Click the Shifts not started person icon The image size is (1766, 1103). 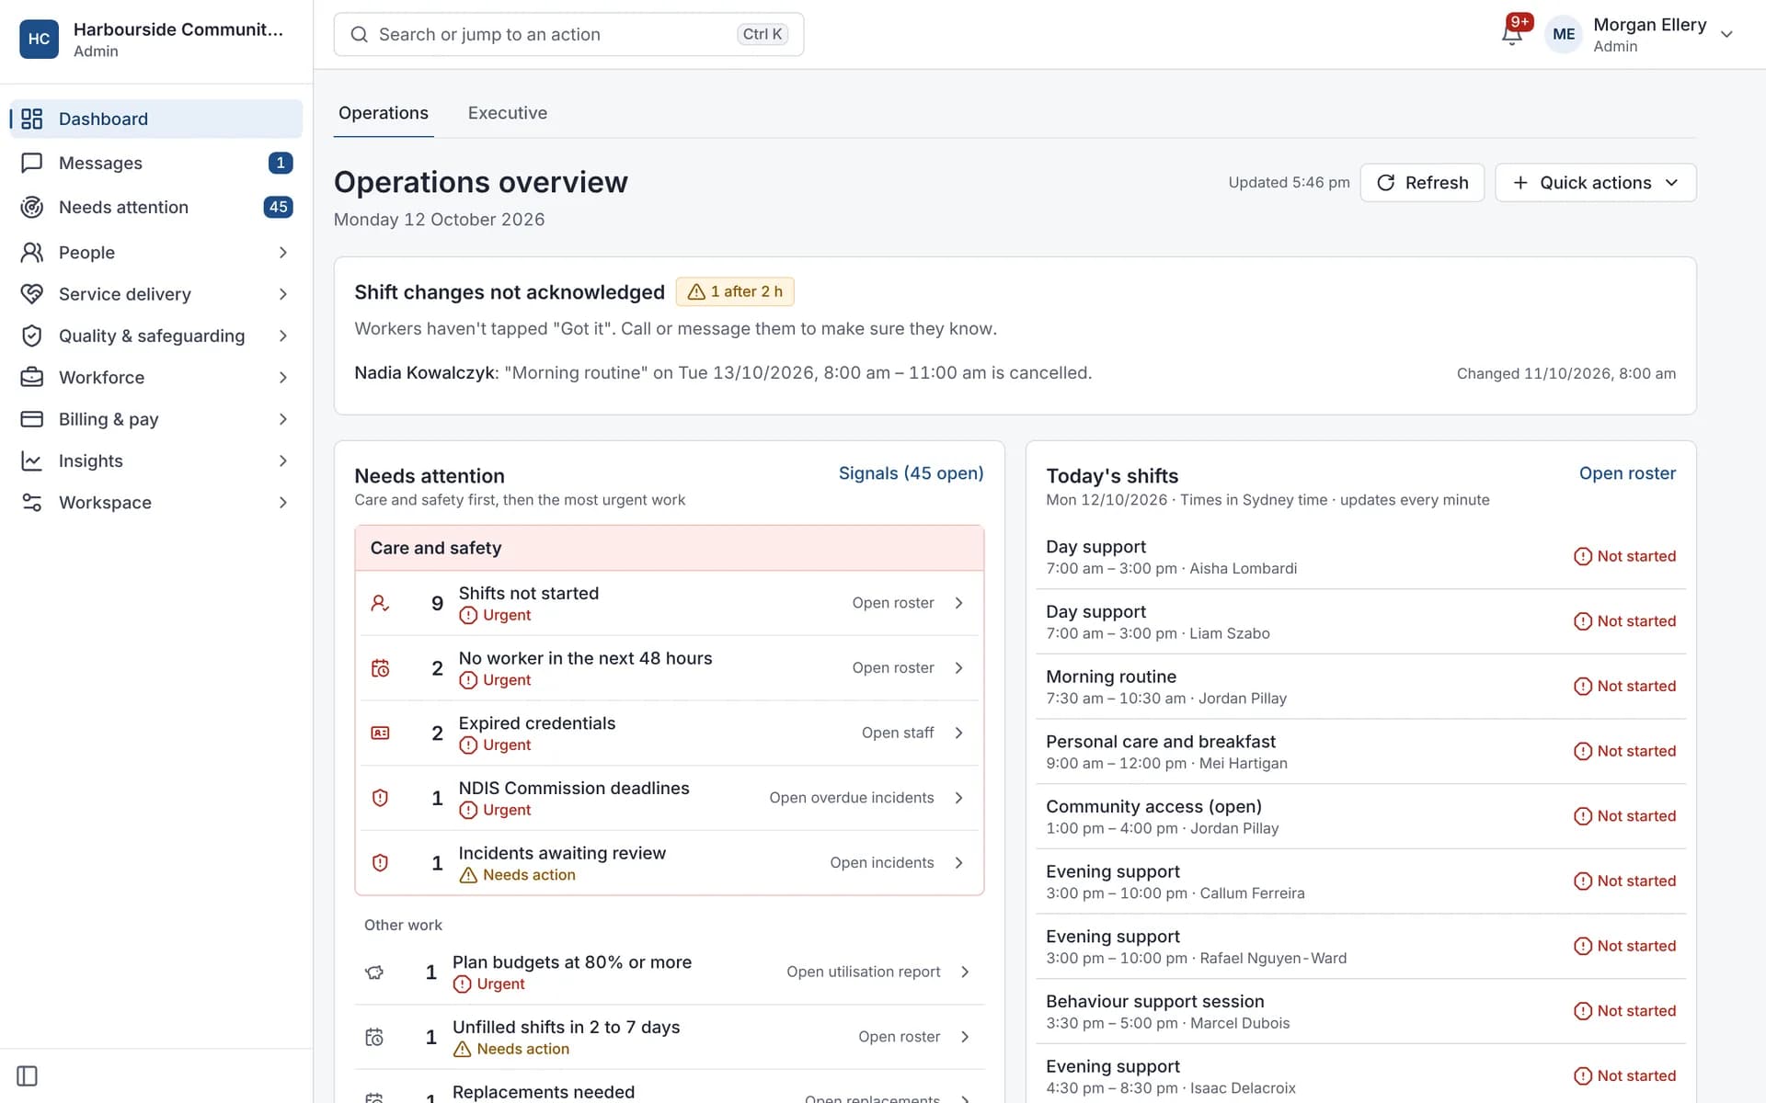(380, 603)
